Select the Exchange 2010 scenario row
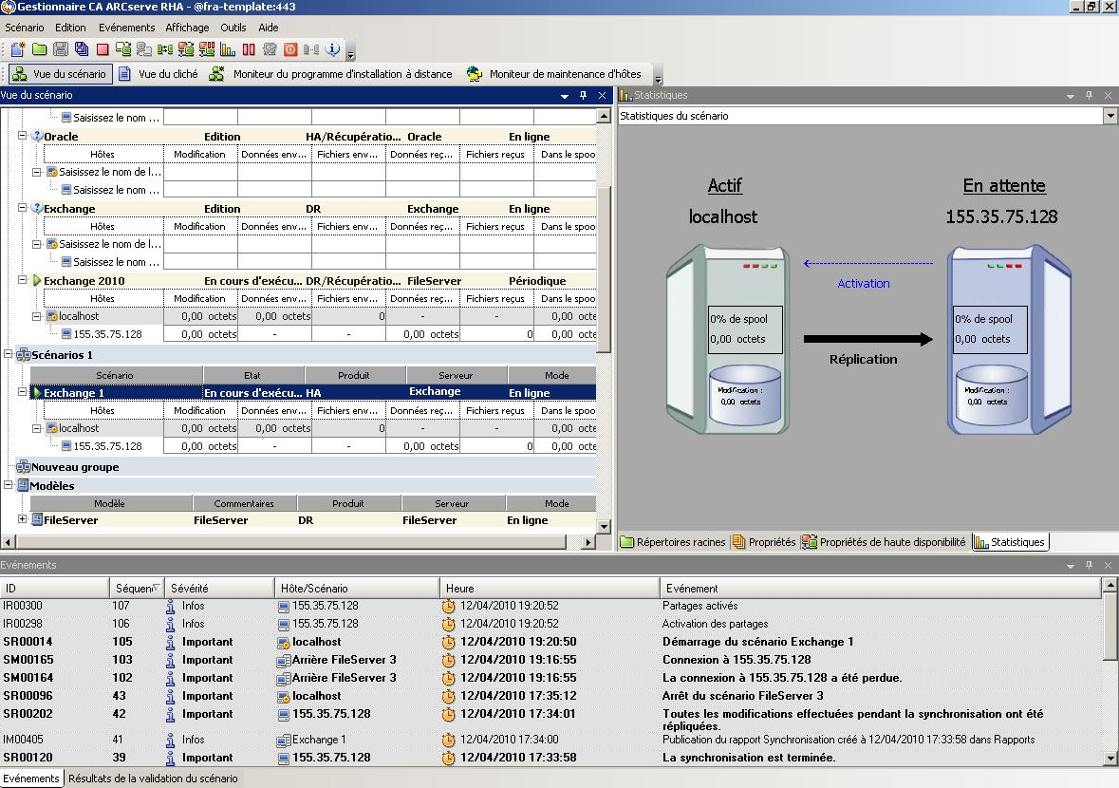 click(84, 281)
